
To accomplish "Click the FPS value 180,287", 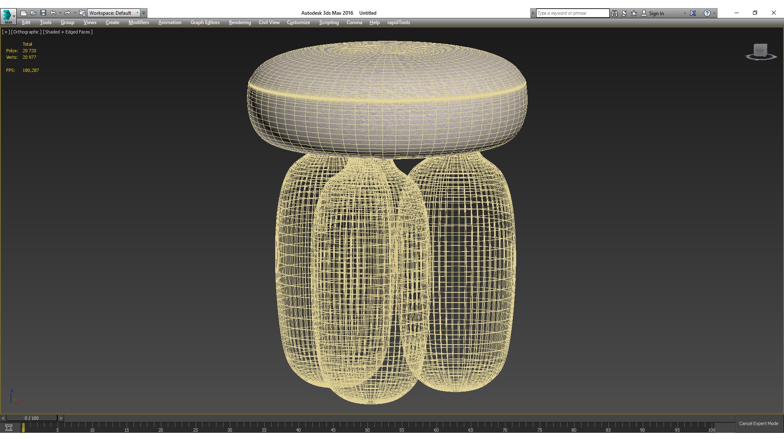I will (x=31, y=70).
